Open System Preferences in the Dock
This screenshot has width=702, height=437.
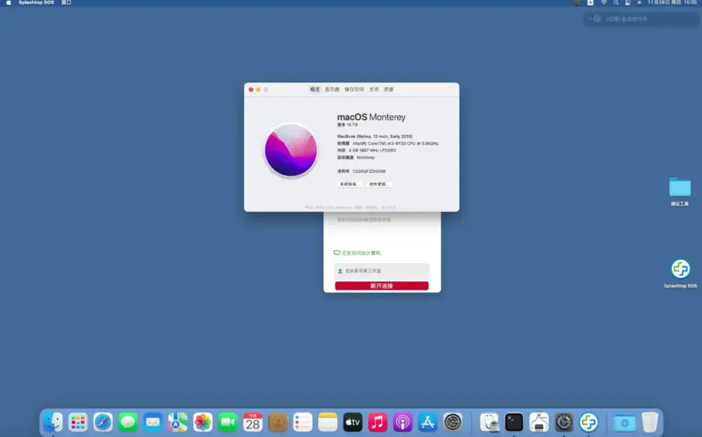452,422
